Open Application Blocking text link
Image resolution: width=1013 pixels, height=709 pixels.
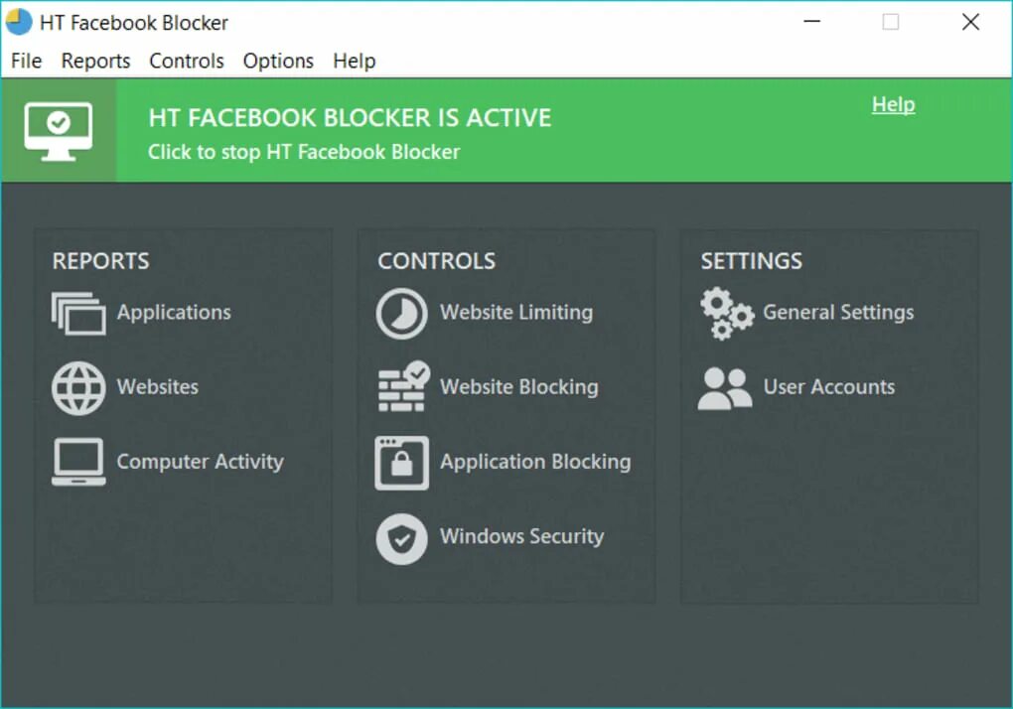coord(535,462)
